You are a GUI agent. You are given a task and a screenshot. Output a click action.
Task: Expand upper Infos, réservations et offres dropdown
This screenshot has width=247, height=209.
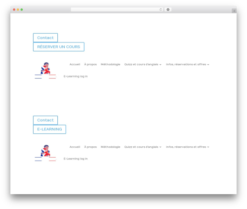[x=187, y=64]
